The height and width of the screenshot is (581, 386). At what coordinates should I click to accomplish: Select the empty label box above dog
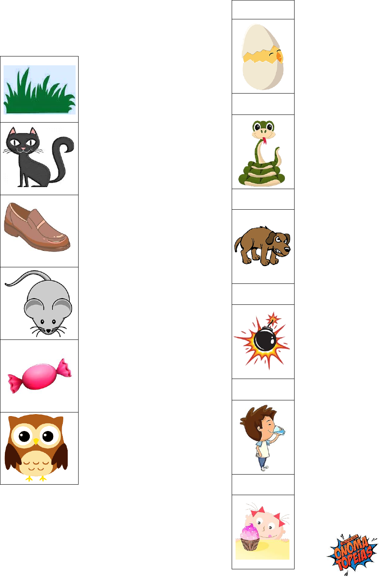tap(263, 199)
